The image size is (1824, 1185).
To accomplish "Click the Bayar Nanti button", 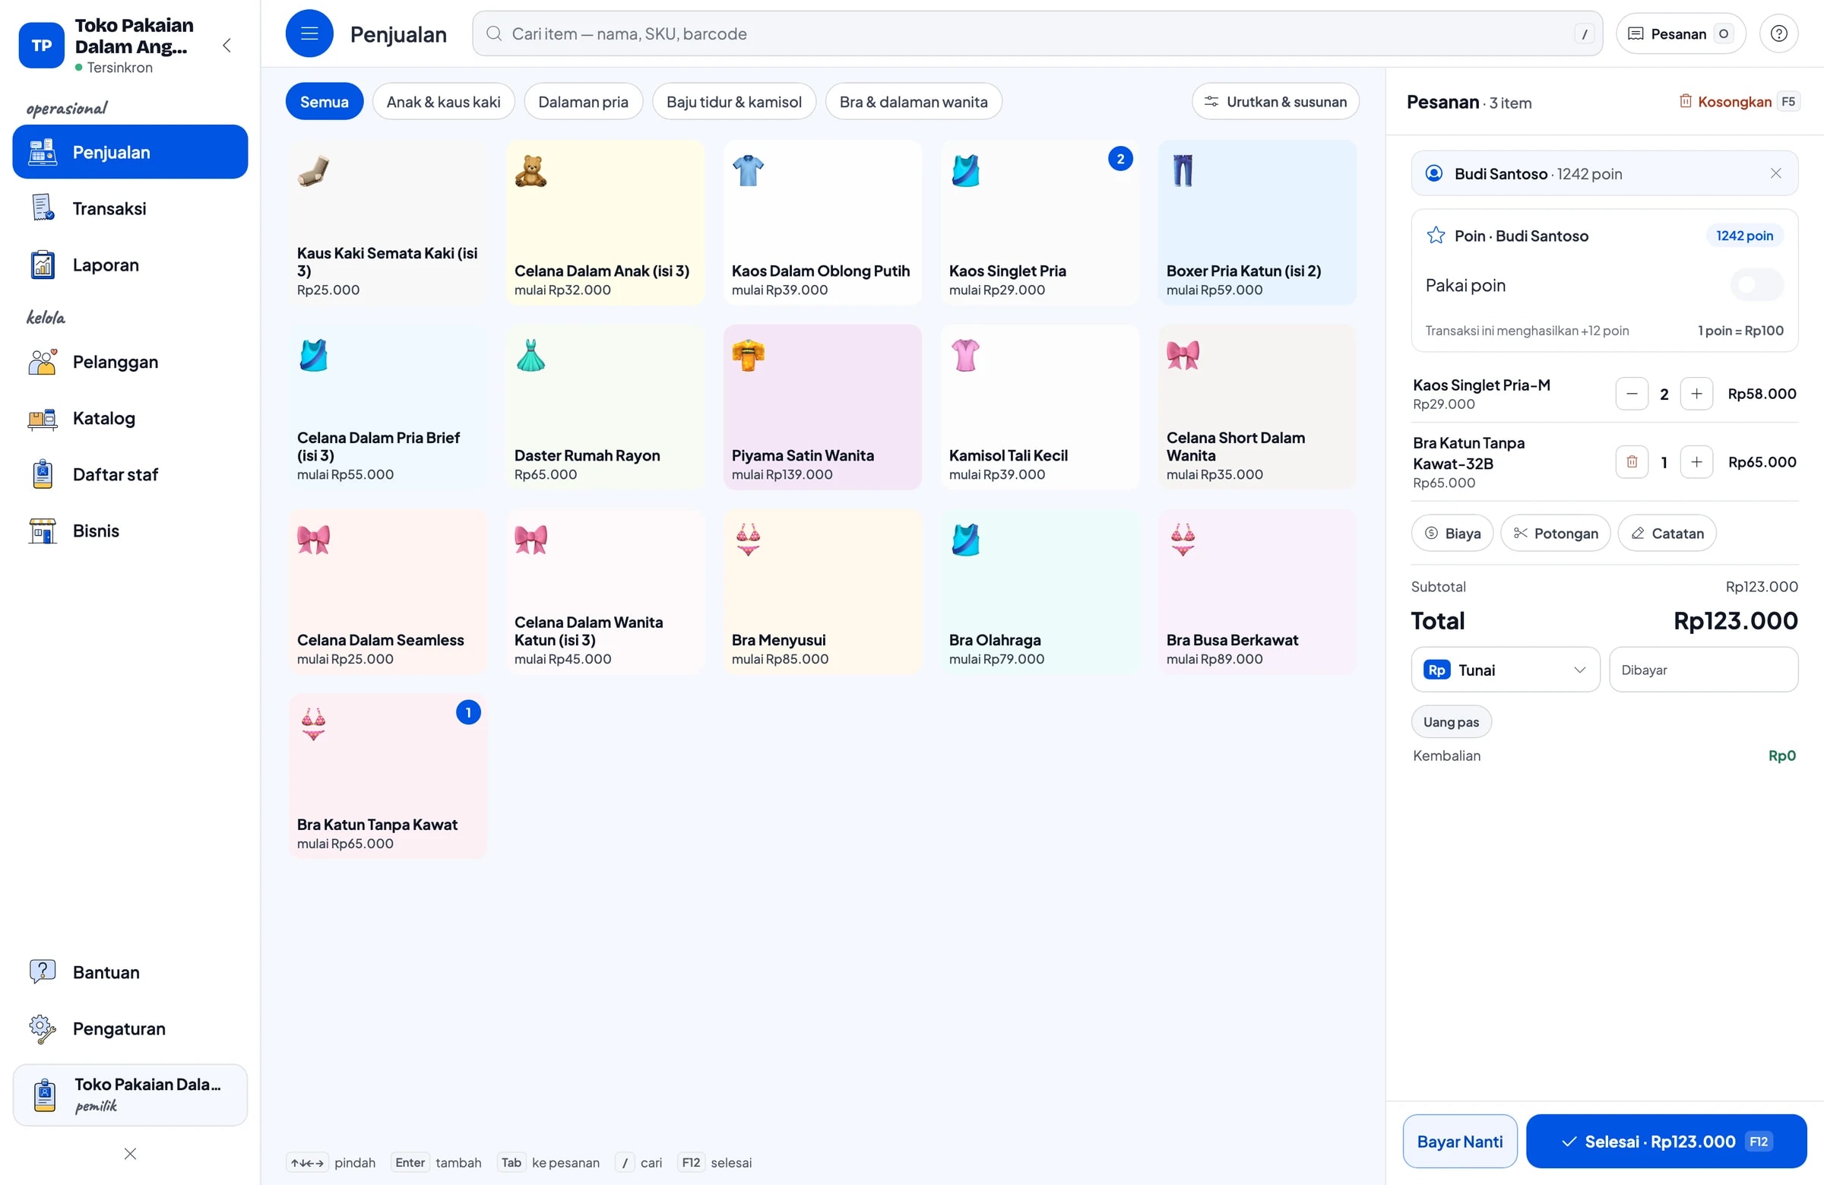I will point(1459,1142).
